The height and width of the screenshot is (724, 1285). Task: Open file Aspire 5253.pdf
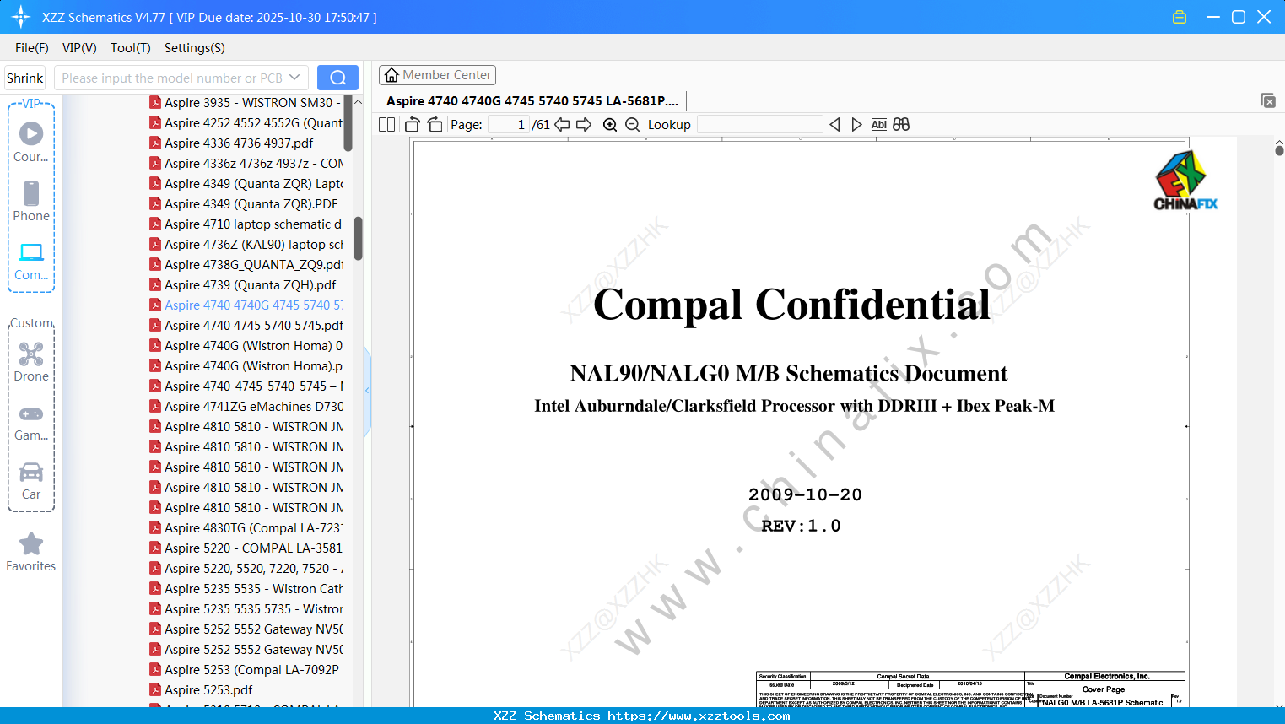pyautogui.click(x=201, y=689)
